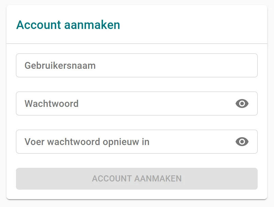Click the 'Voer wachtwoord opnieuw in' placeholder
The image size is (274, 207).
87,142
